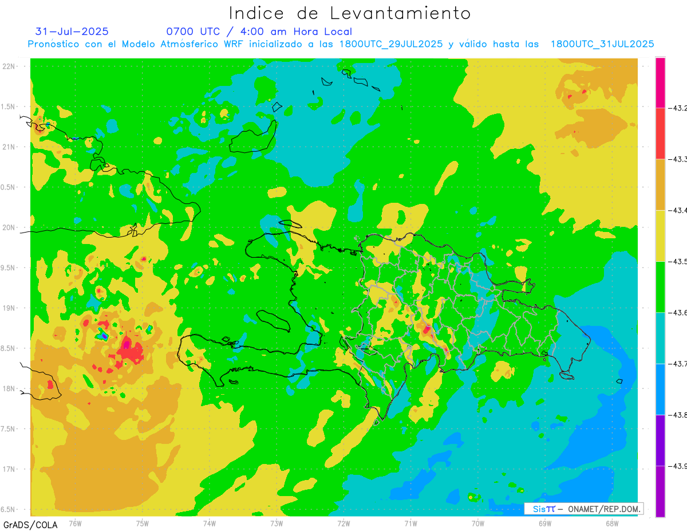Click the 72W longitude label
Screen dimensions: 687x531
click(x=343, y=522)
